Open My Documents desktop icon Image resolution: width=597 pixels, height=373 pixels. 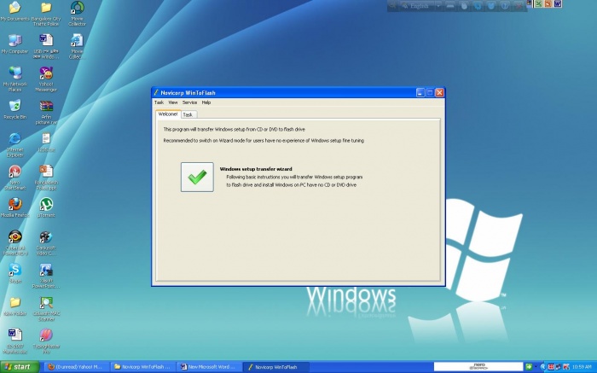(x=14, y=11)
